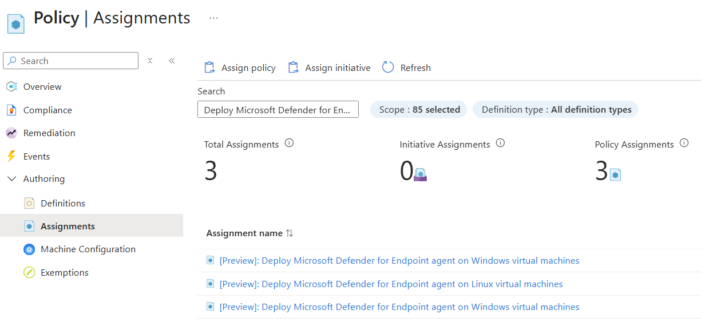Click the Policy Assignments label
Image resolution: width=701 pixels, height=326 pixels.
(x=634, y=145)
